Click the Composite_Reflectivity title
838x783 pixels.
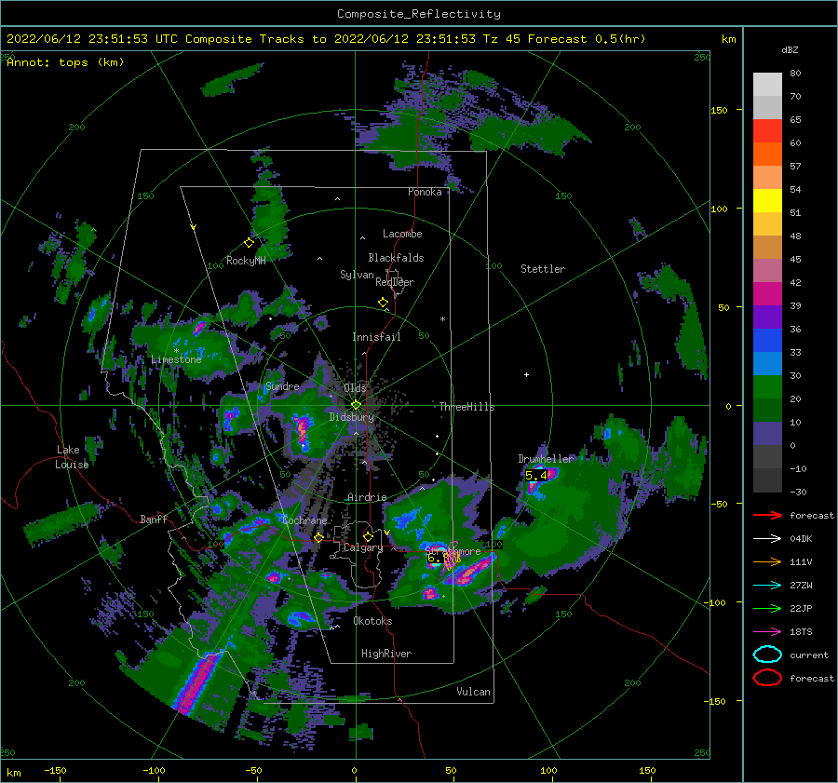(x=419, y=14)
